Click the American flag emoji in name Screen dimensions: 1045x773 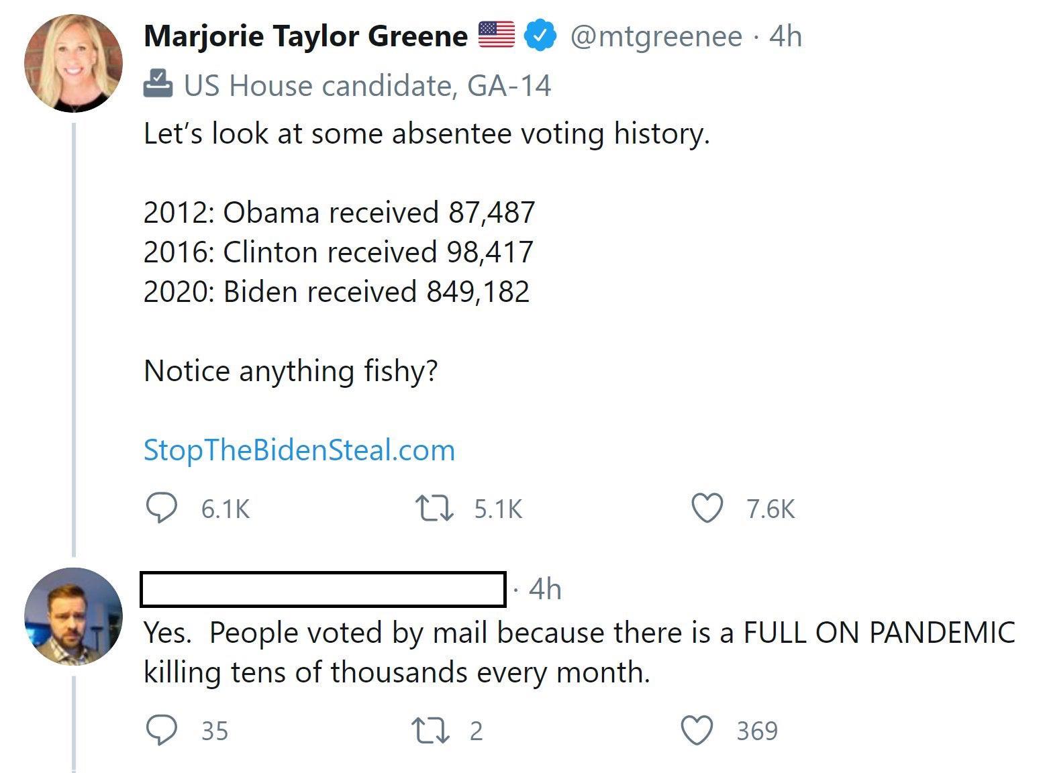(x=496, y=35)
